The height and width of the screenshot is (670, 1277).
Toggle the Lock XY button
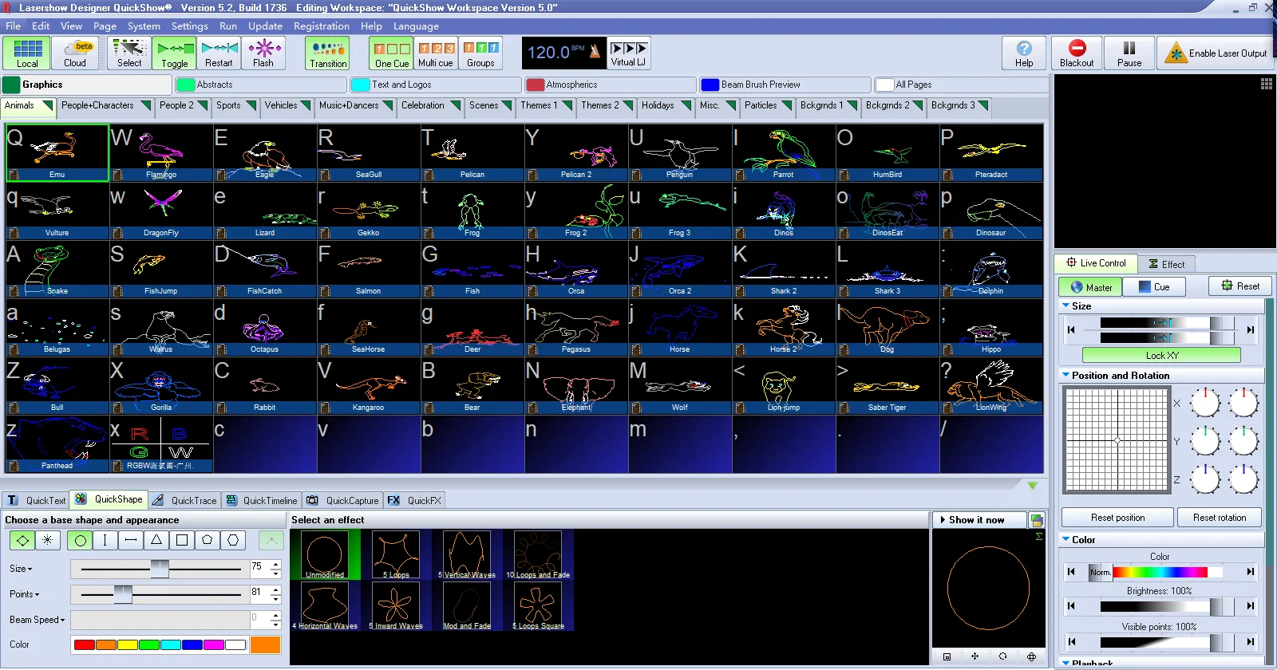tap(1161, 355)
